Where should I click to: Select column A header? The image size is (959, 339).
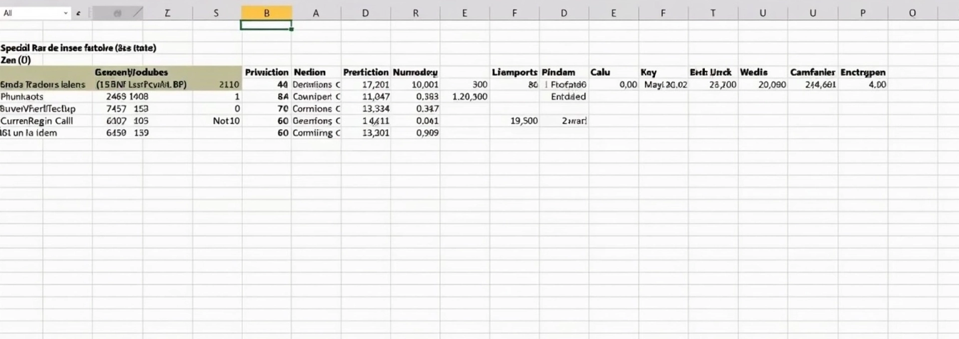point(316,13)
